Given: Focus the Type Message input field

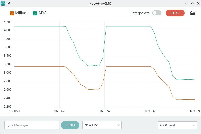Looking at the screenshot, I should (x=32, y=125).
